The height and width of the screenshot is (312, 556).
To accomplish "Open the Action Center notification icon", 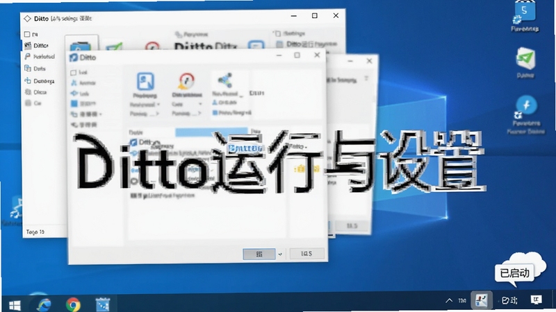I will [536, 300].
